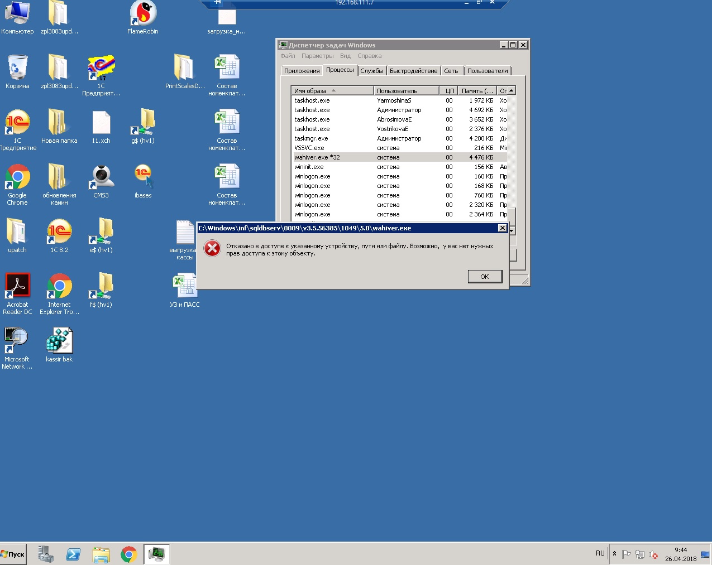
Task: Open the Справка menu in Task Manager
Action: 369,56
